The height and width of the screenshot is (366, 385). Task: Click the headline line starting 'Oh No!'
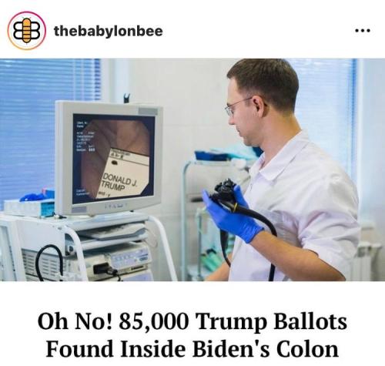192,321
